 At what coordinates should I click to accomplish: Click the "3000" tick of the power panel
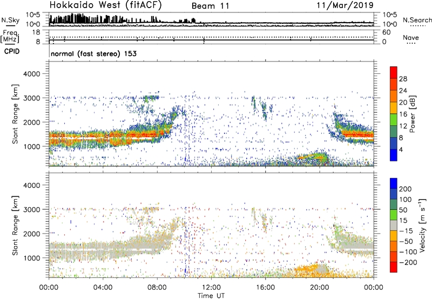coord(31,98)
